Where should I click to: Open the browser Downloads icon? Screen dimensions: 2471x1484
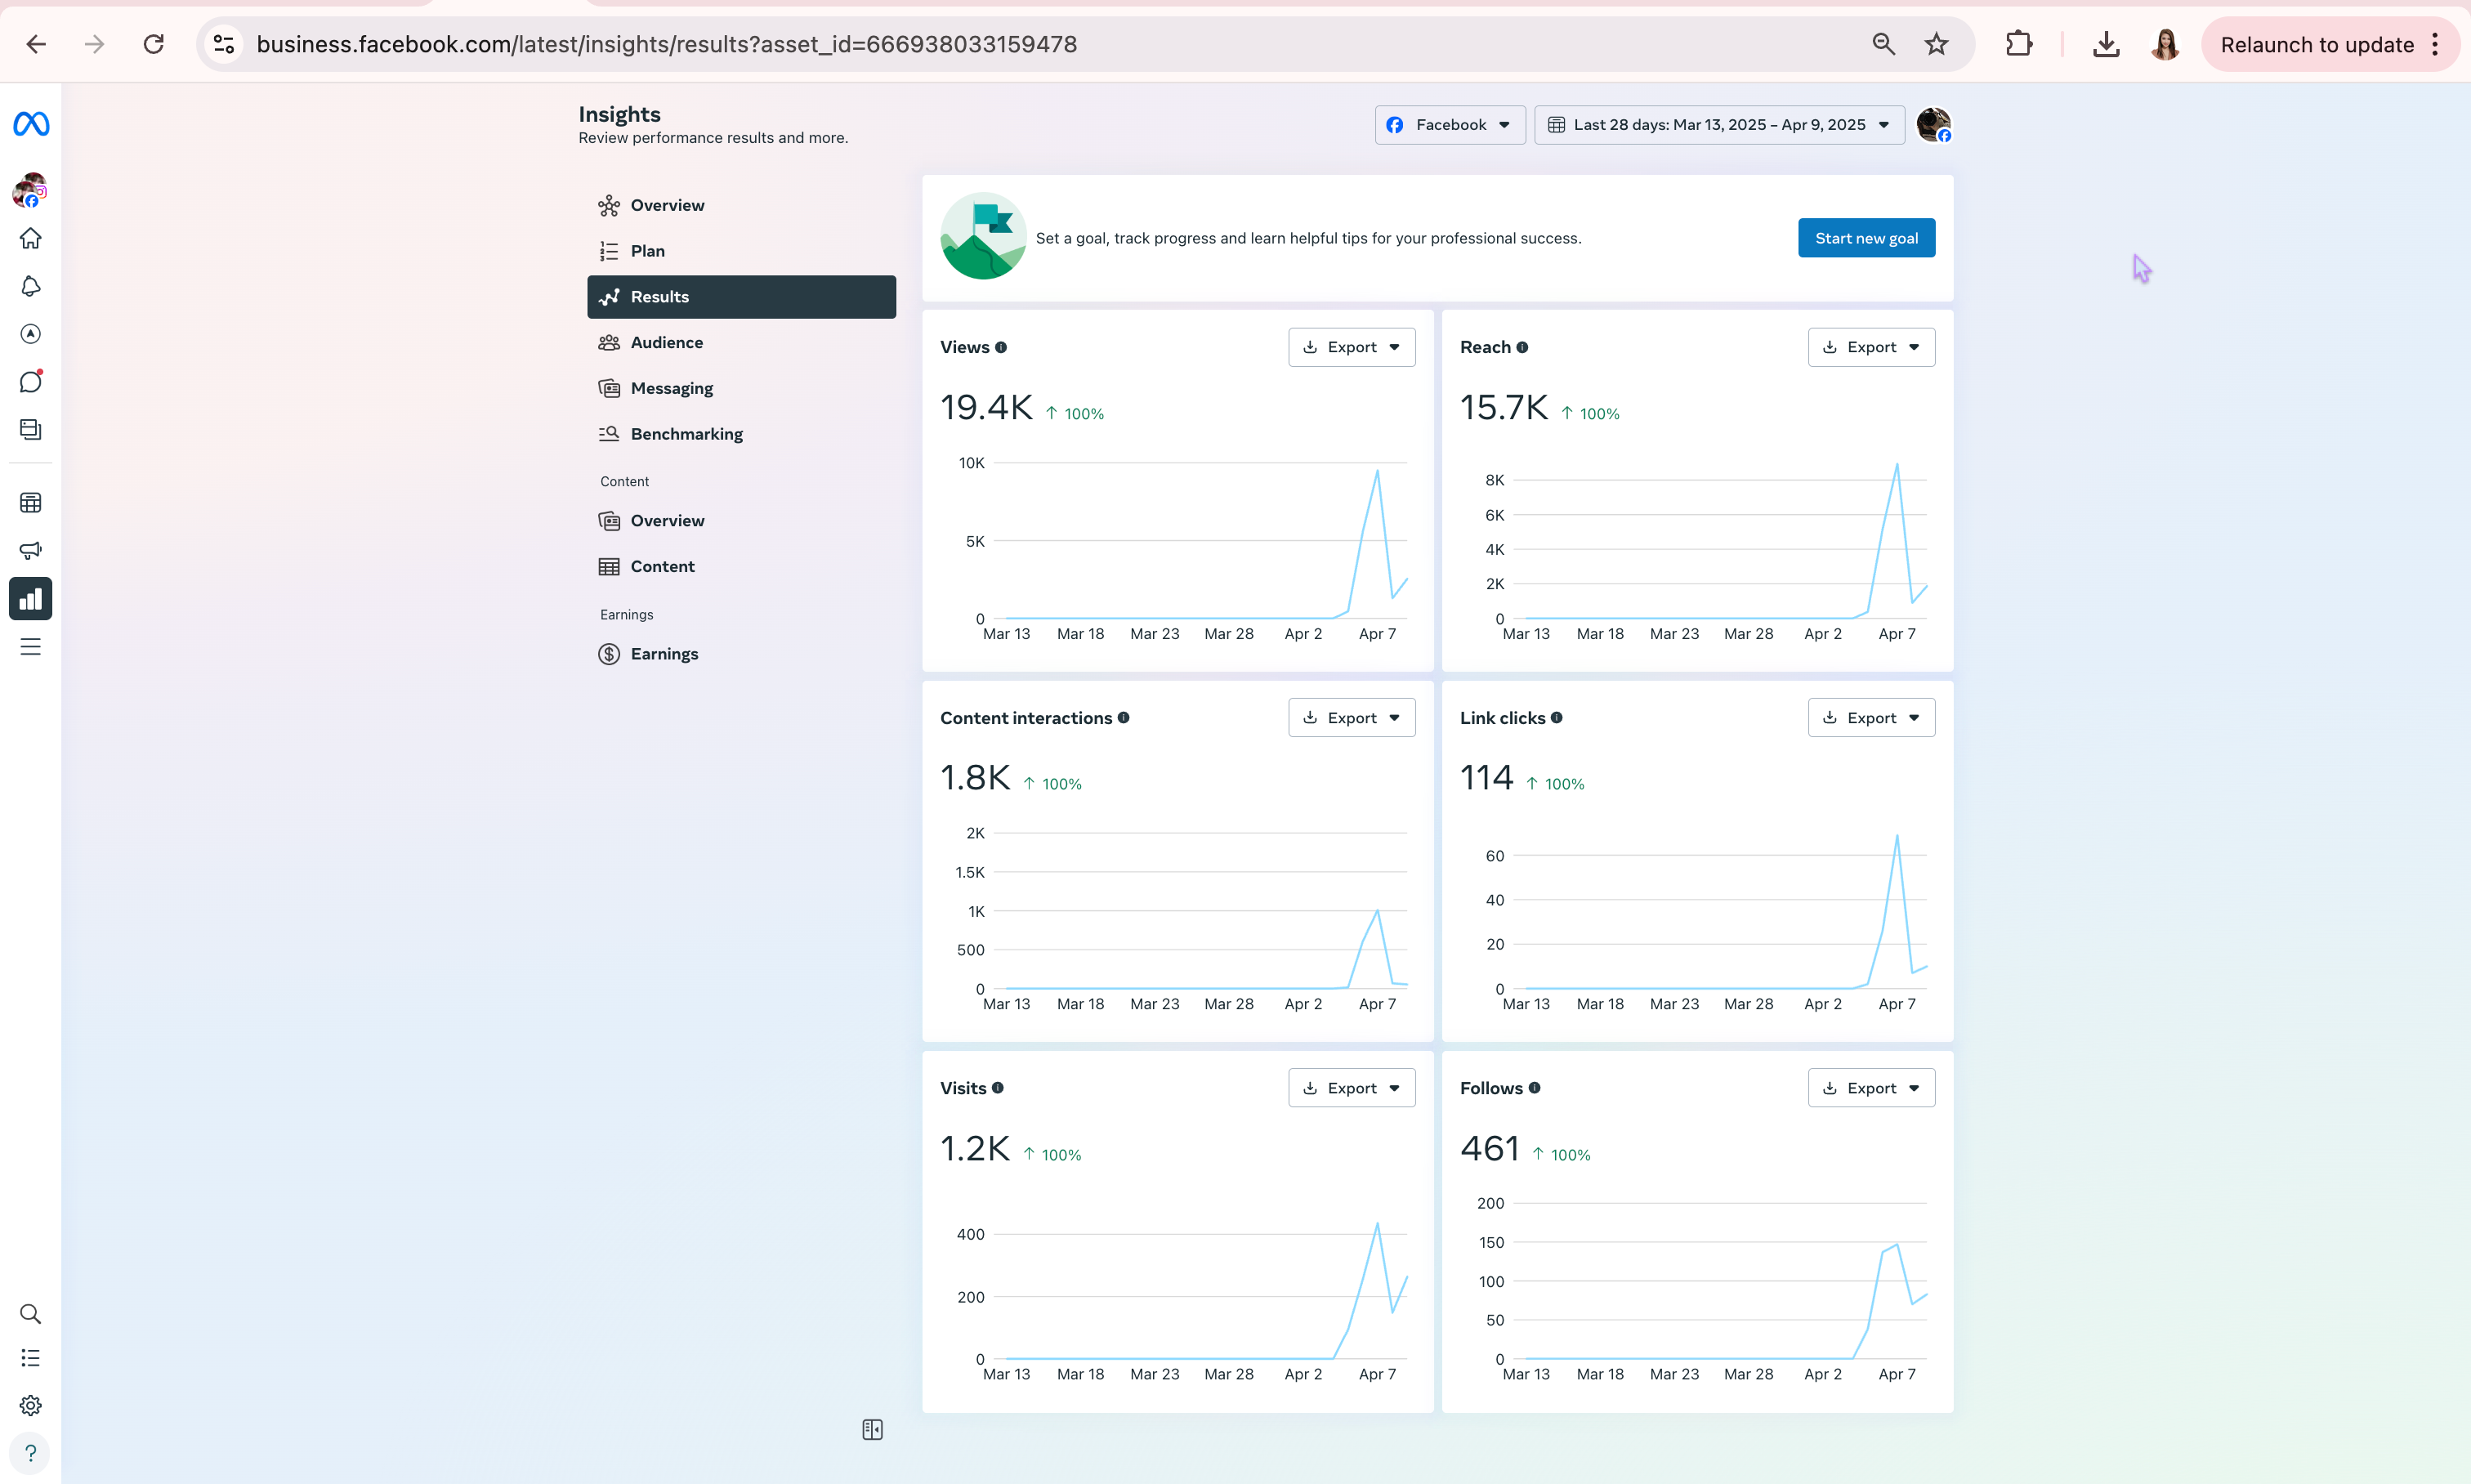point(2106,44)
